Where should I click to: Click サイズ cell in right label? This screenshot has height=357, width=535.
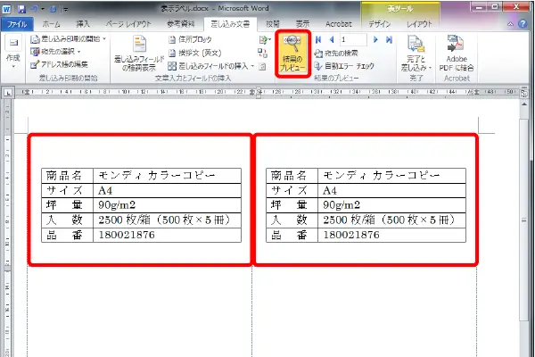[292, 191]
